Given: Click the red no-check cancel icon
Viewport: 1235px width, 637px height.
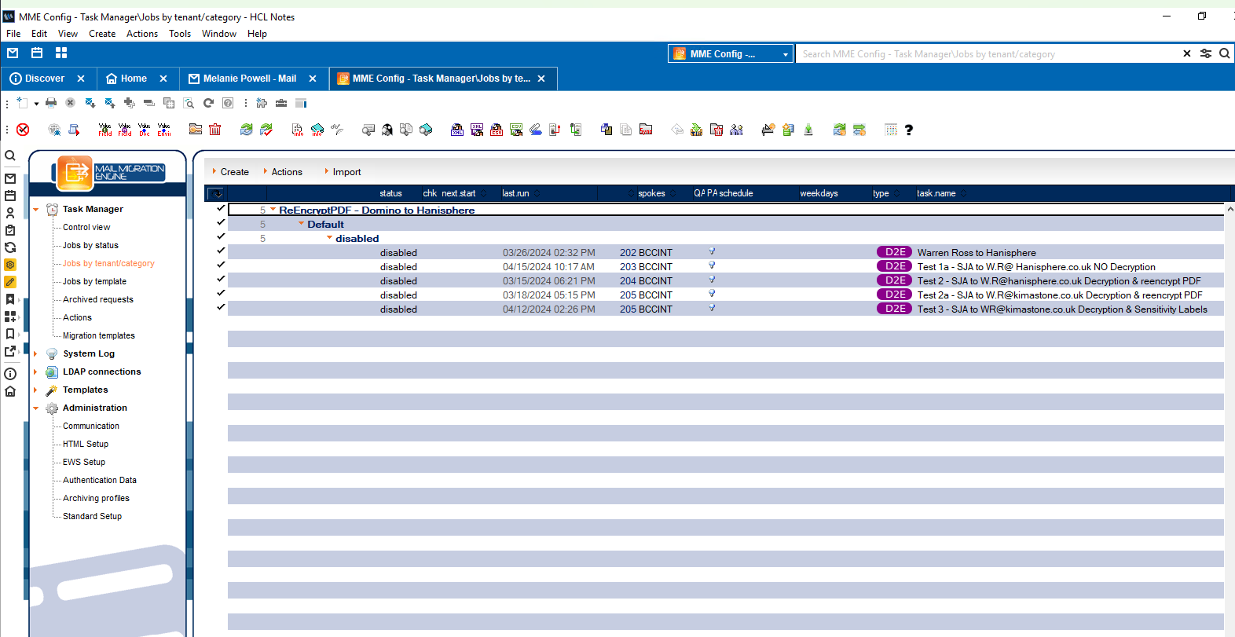Looking at the screenshot, I should pos(23,130).
